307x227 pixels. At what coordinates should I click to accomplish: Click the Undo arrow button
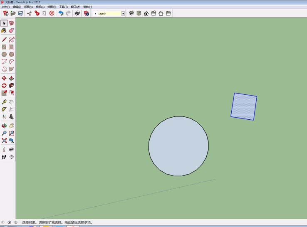[x=61, y=13]
